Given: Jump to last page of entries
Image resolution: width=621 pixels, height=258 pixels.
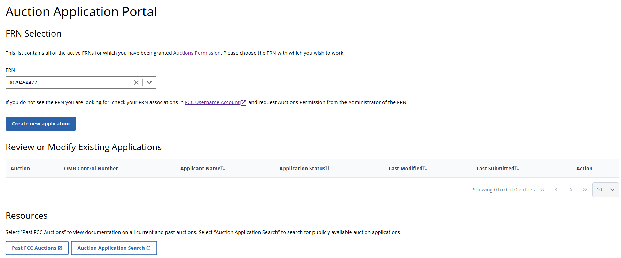Looking at the screenshot, I should point(585,190).
